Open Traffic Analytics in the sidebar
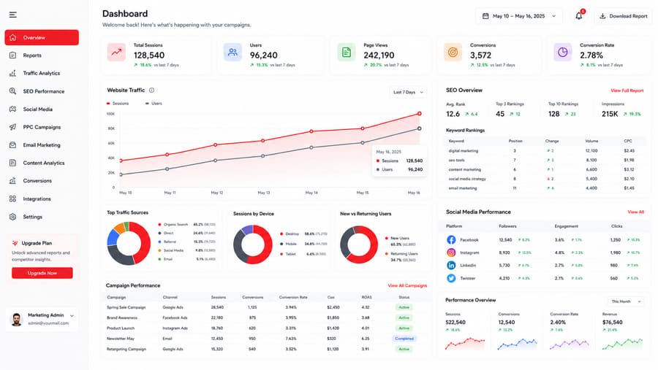The width and height of the screenshot is (658, 370). 42,73
